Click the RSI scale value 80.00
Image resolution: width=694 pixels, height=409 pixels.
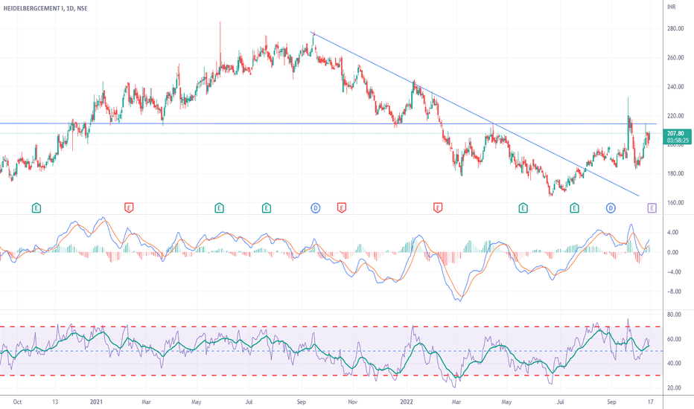[x=674, y=315]
